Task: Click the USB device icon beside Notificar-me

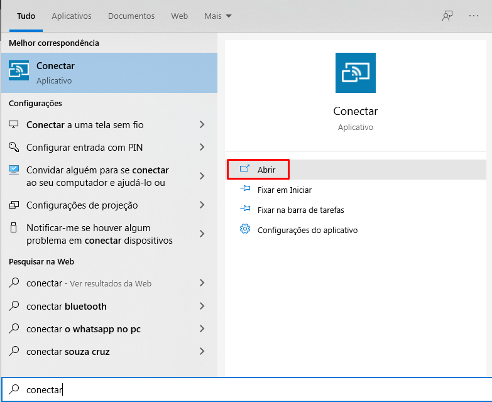Action: pos(13,227)
